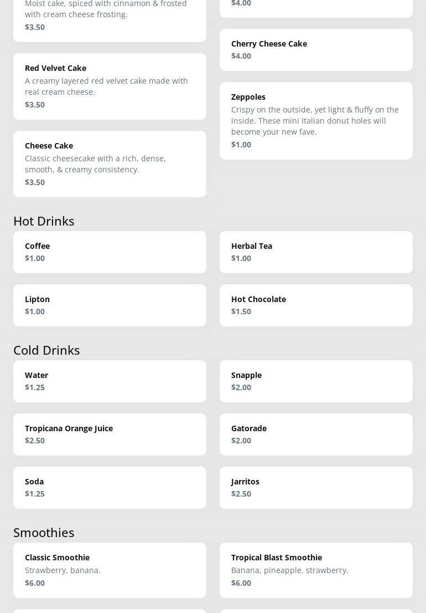Select the cinnamon-spiced cake card at top
426x613 pixels.
pos(110,19)
